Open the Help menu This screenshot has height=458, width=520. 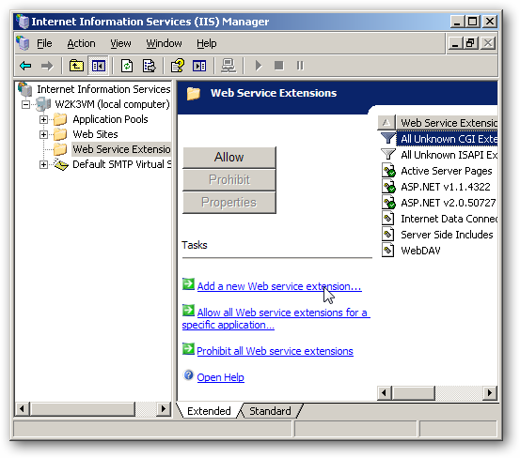(x=207, y=43)
